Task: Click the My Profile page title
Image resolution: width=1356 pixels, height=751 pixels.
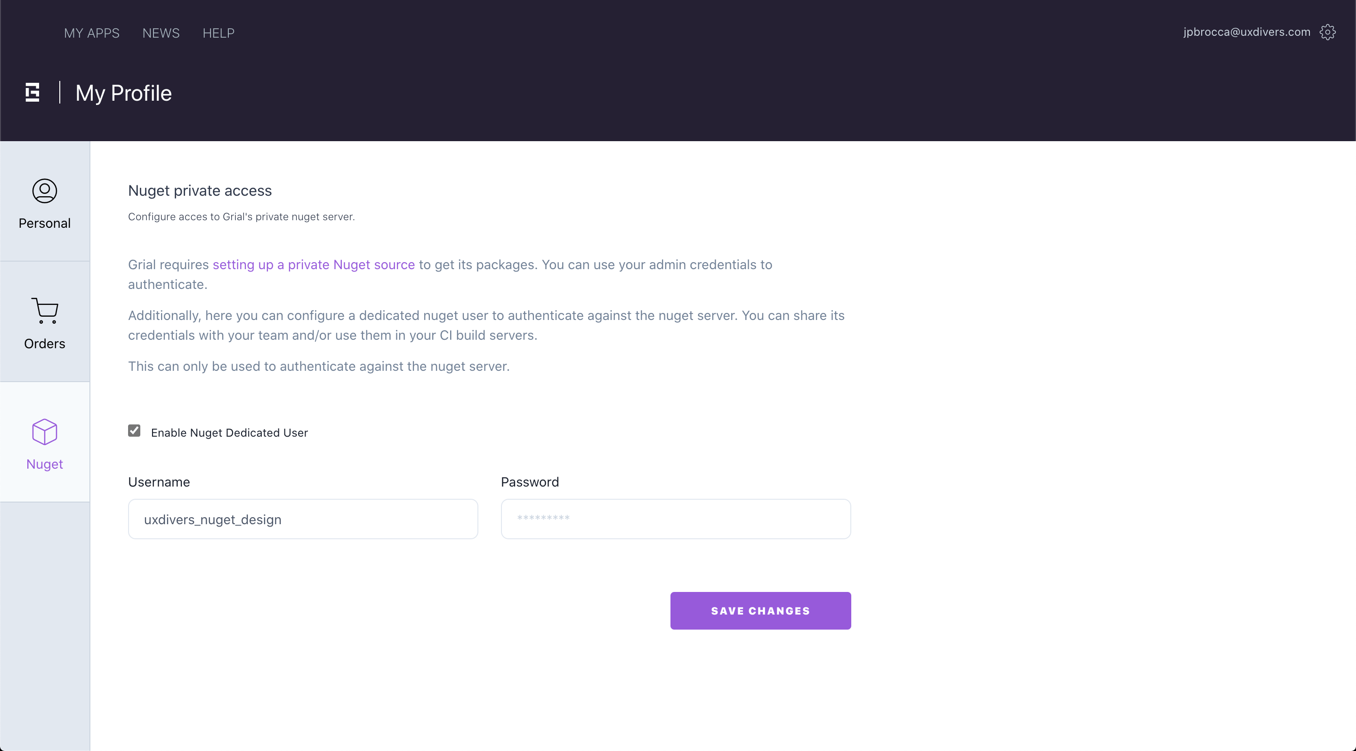Action: coord(124,93)
